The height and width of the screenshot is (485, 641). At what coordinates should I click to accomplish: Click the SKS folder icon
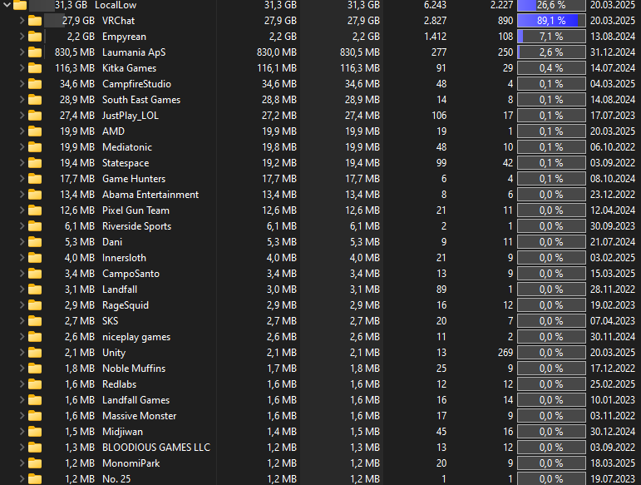click(x=35, y=321)
